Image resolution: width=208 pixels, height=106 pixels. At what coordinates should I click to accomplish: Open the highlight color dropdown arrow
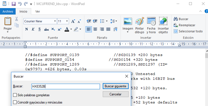click(x=80, y=29)
